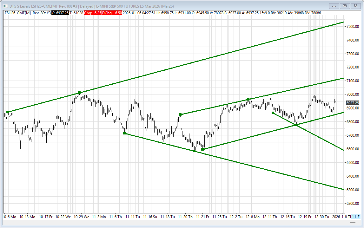
Task: Click the 7500.00 price scale label
Action: click(x=353, y=27)
